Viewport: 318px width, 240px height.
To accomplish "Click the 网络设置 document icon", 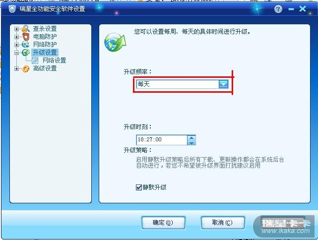I will click(35, 60).
